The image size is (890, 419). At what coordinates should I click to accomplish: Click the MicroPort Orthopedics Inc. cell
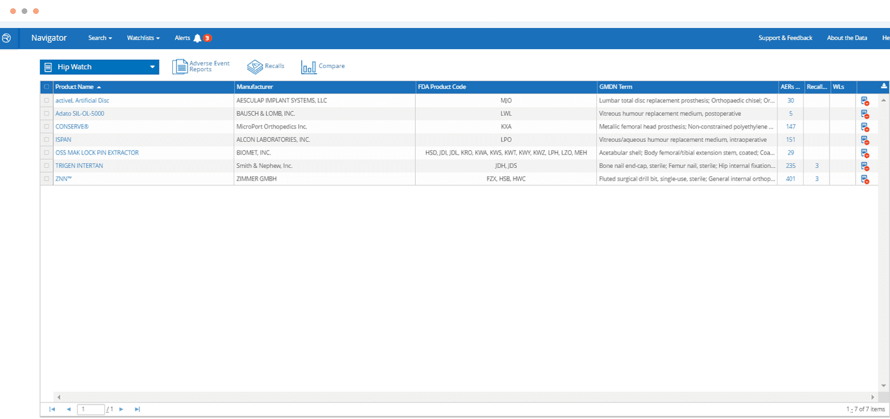click(x=324, y=127)
